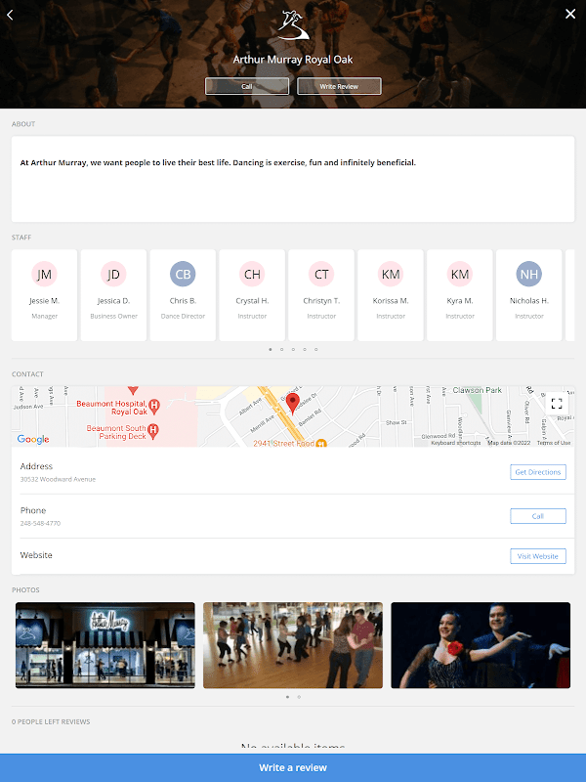Click the 0 People Left Reviews heading
Screen dimensions: 586x782
click(x=51, y=721)
